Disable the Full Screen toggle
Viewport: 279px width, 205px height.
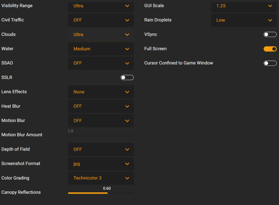[270, 49]
